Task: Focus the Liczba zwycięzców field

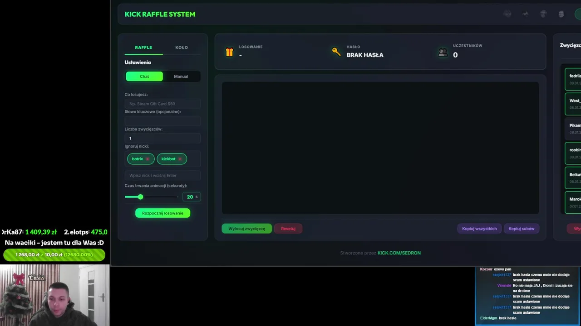Action: 162,138
